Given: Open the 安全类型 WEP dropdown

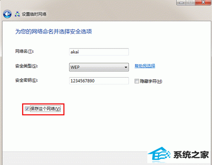Looking at the screenshot, I should tap(99, 67).
